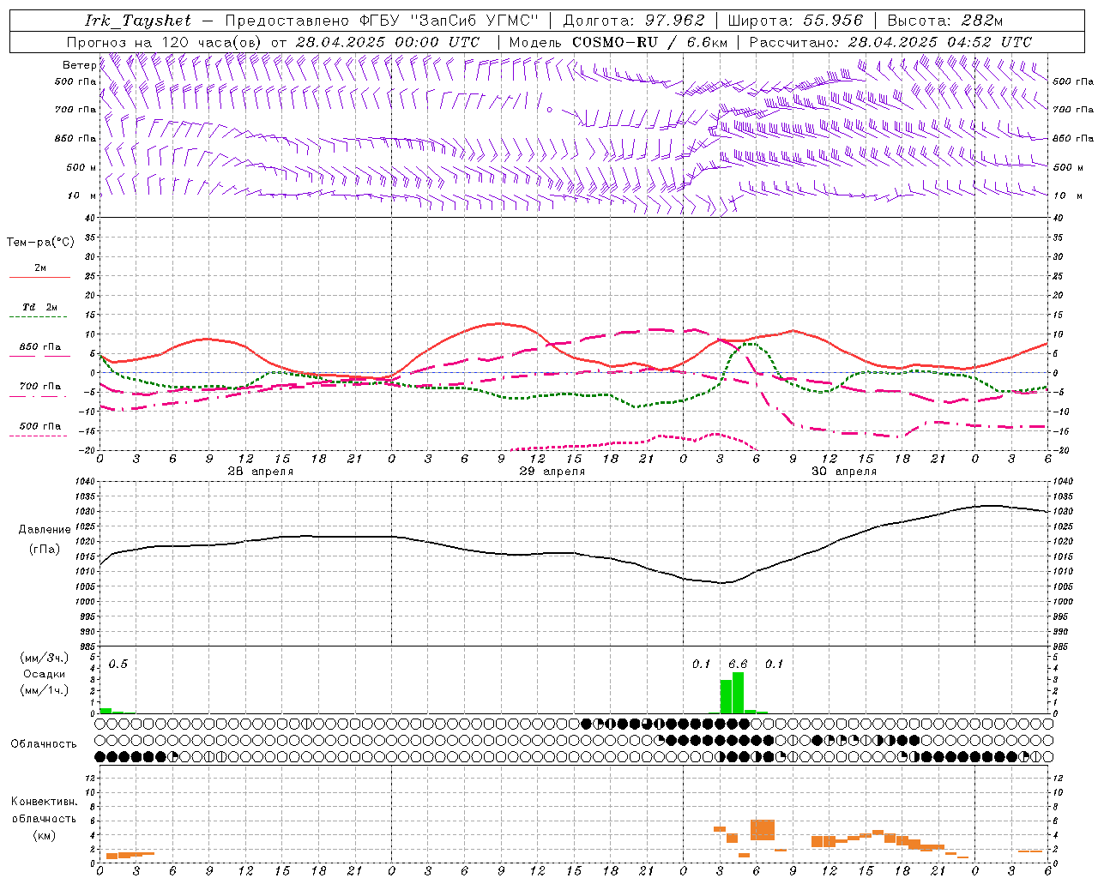This screenshot has width=1098, height=878.
Task: Click the largest orange convective cloud block
Action: pos(763,830)
